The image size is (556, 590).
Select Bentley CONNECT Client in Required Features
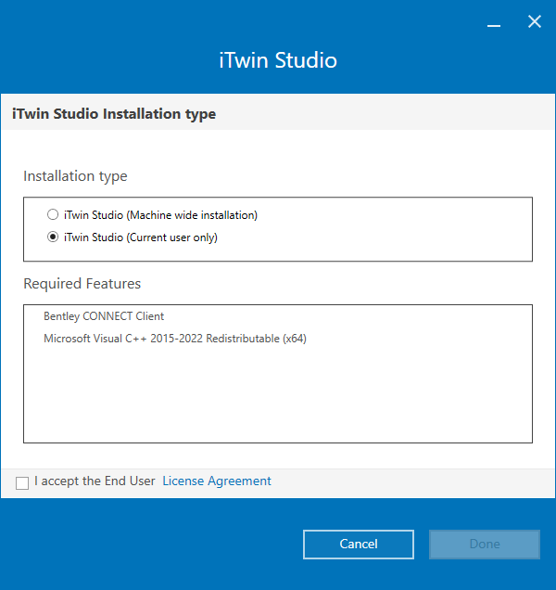coord(104,316)
